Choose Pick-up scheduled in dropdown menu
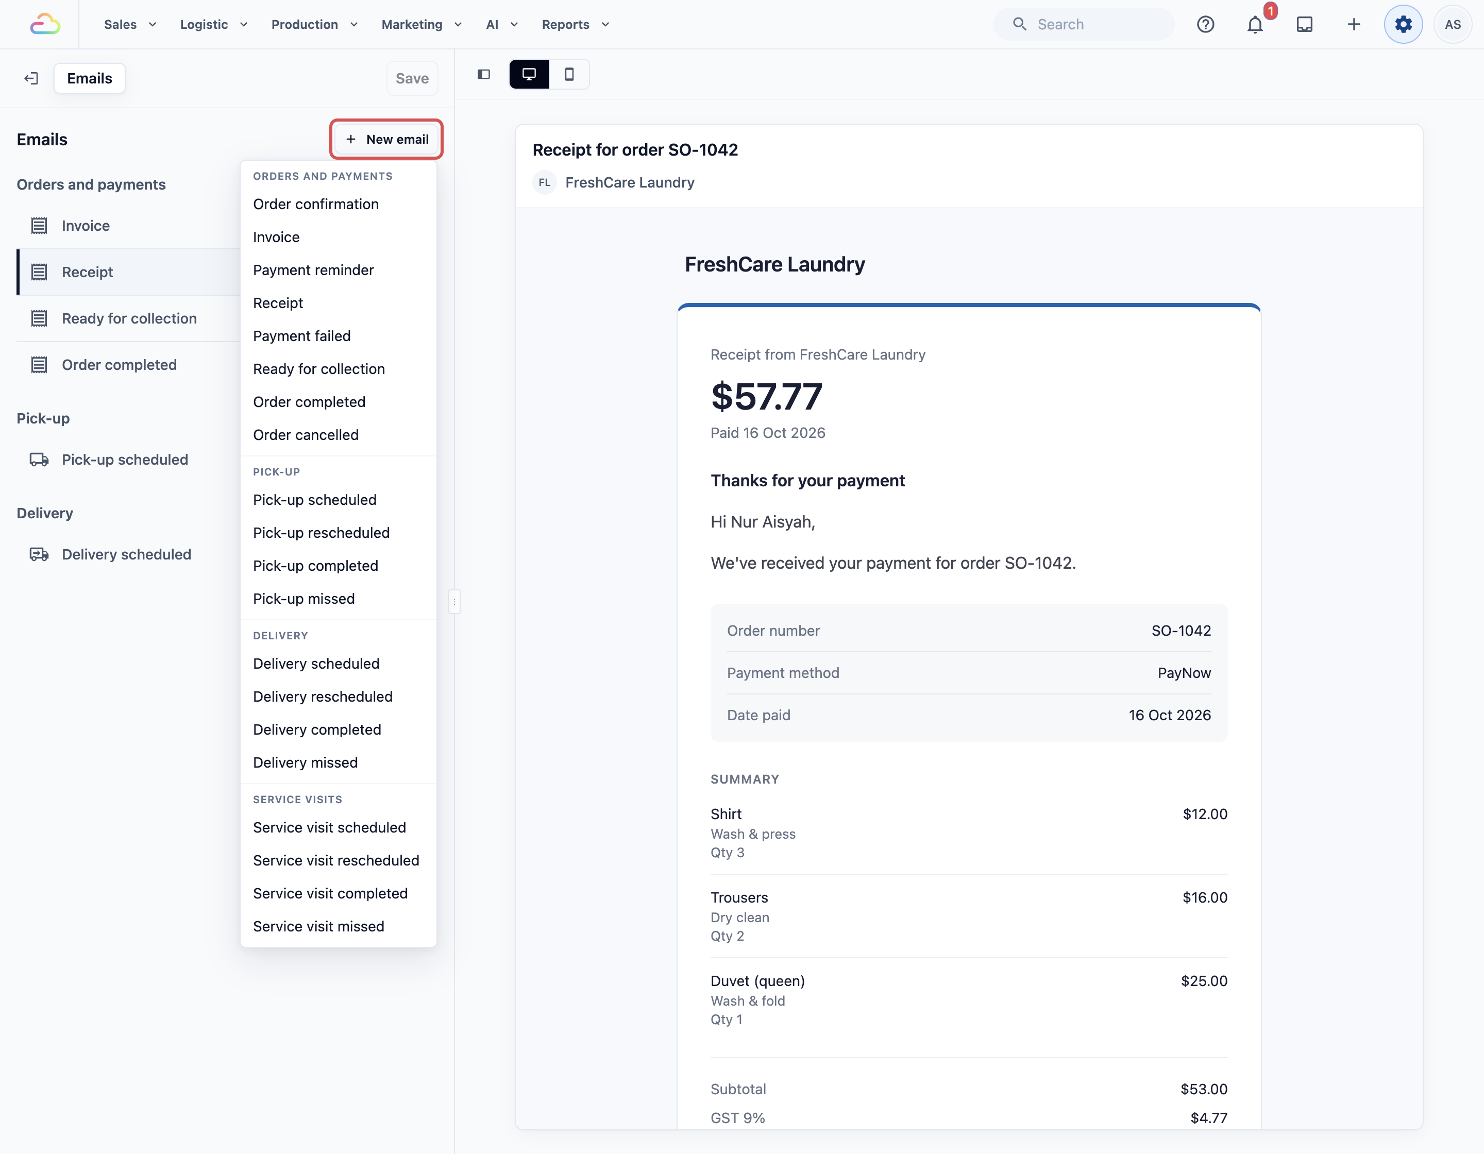The width and height of the screenshot is (1484, 1154). (339, 500)
